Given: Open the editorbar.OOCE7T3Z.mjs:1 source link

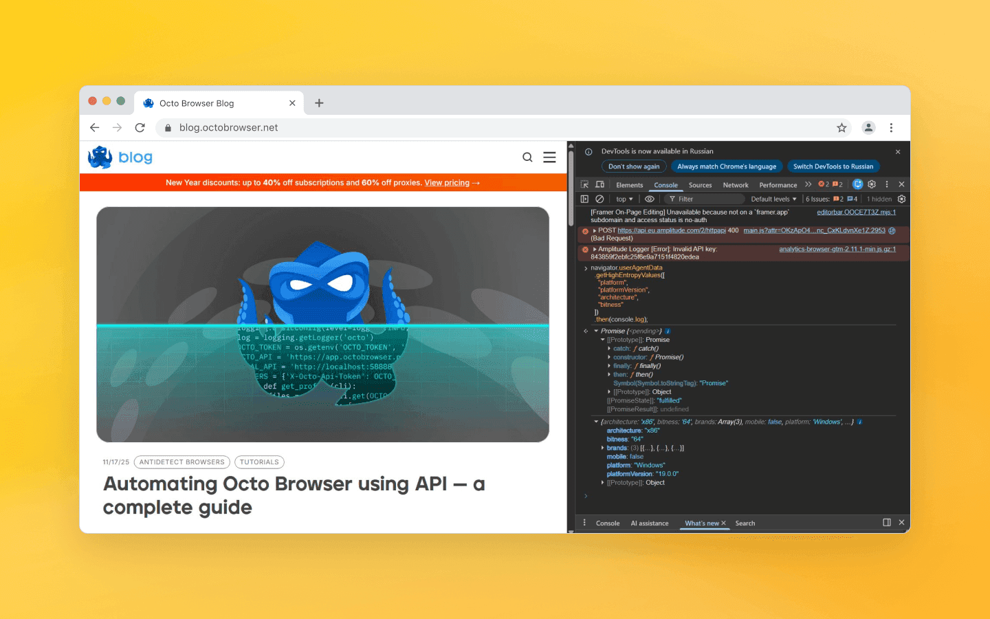Looking at the screenshot, I should (x=856, y=212).
